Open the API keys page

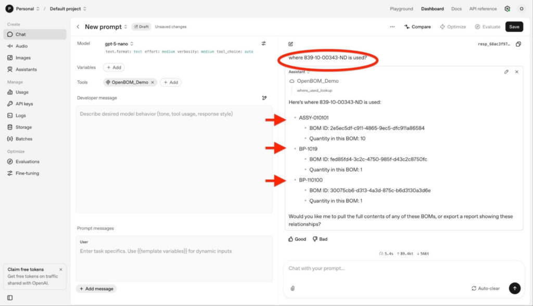(35, 104)
